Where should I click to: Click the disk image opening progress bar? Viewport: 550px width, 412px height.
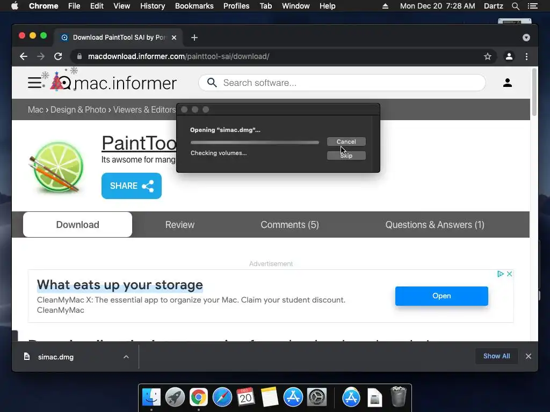click(255, 142)
